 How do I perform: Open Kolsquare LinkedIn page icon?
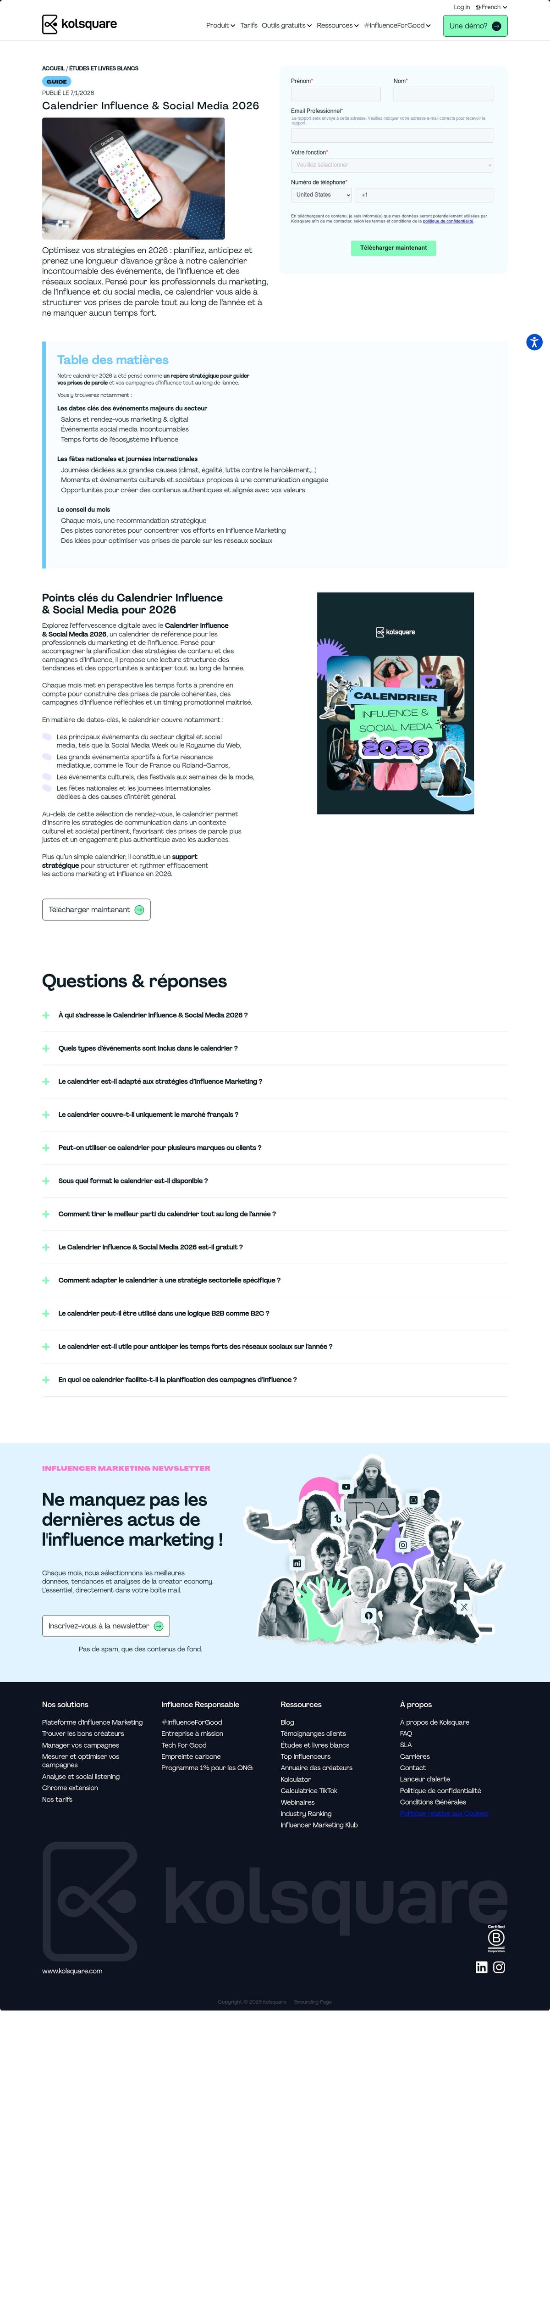point(481,1967)
